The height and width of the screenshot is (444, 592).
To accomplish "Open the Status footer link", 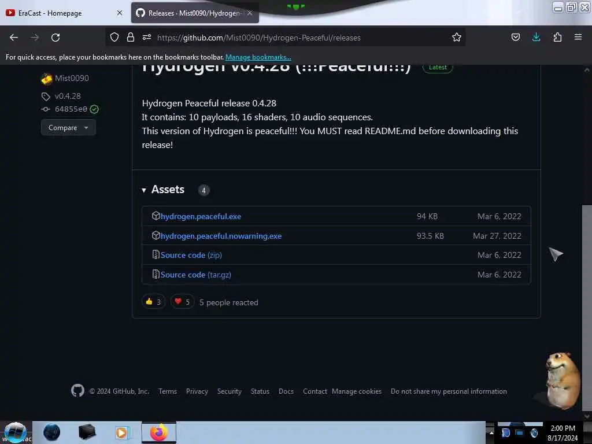I will tap(260, 391).
